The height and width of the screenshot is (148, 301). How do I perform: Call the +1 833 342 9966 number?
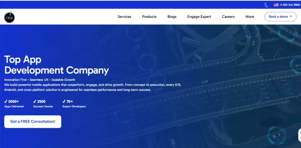[289, 5]
